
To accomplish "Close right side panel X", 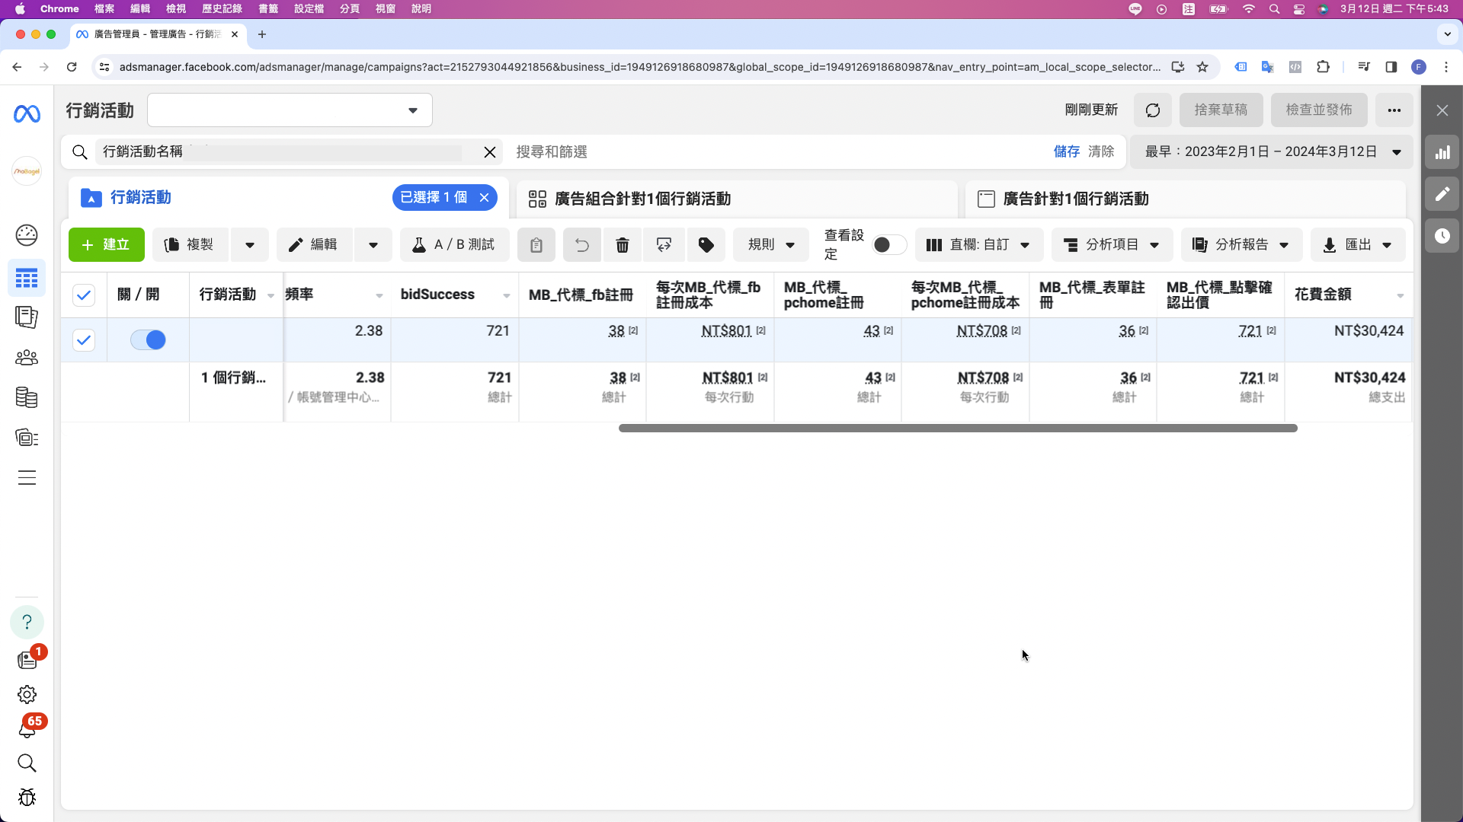I will click(x=1442, y=111).
